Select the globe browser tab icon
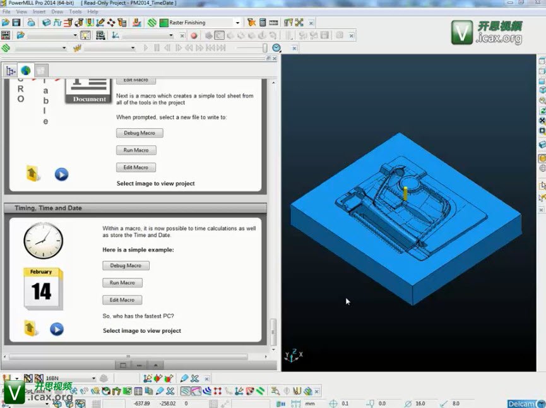 point(25,71)
